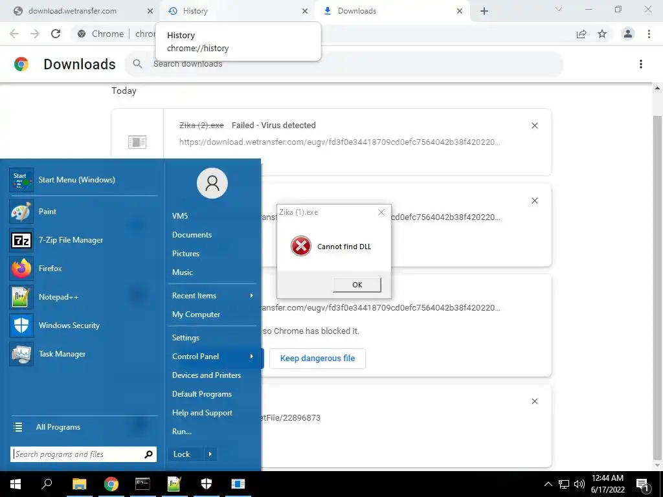Image resolution: width=663 pixels, height=497 pixels.
Task: Open Settings from start menu
Action: point(186,338)
